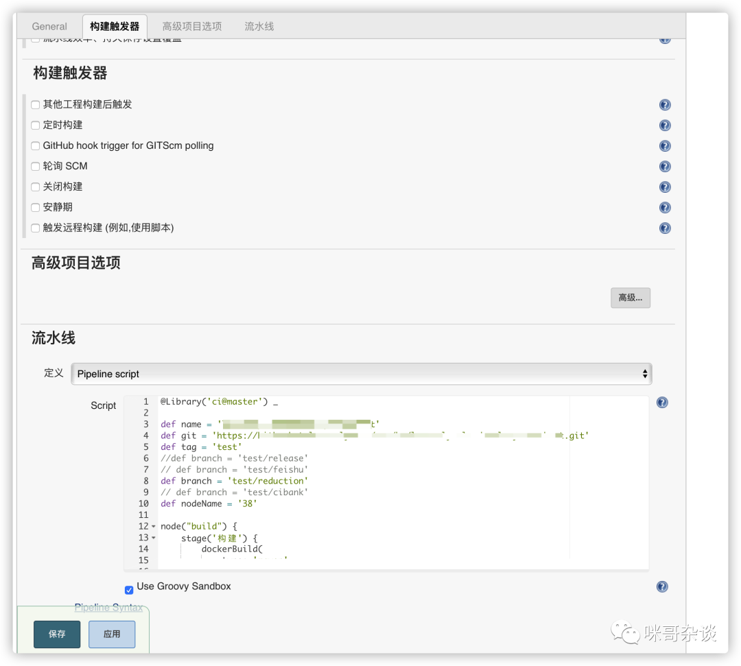
Task: Toggle the 关闭构建 checkbox
Action: pos(36,187)
